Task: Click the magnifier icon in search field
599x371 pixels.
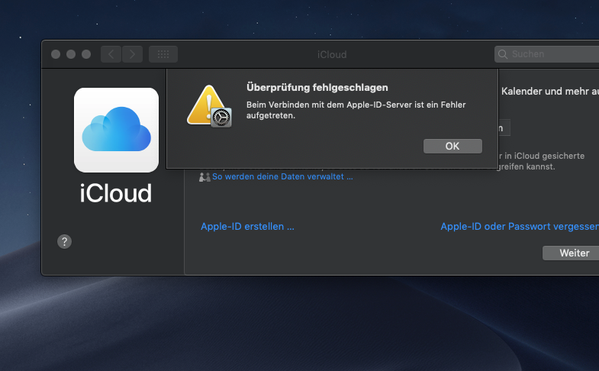Action: tap(503, 54)
